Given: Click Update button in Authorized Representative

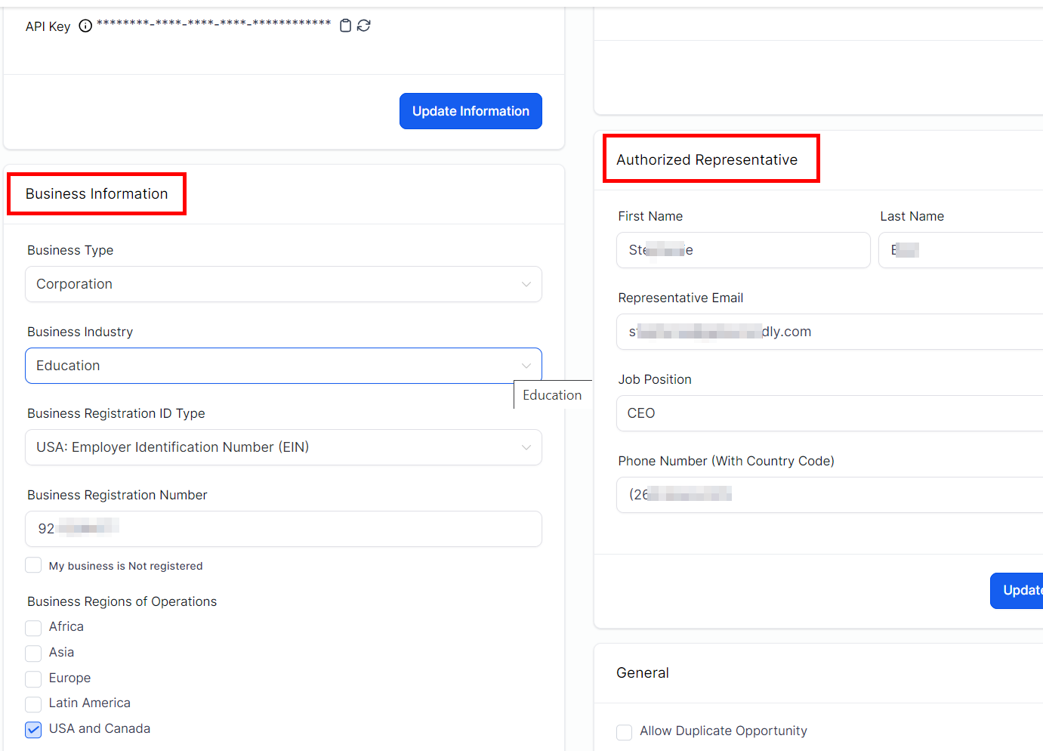Looking at the screenshot, I should (x=1017, y=591).
